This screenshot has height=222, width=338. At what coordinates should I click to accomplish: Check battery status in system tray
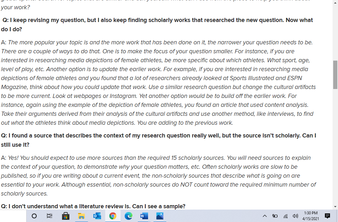click(x=274, y=216)
